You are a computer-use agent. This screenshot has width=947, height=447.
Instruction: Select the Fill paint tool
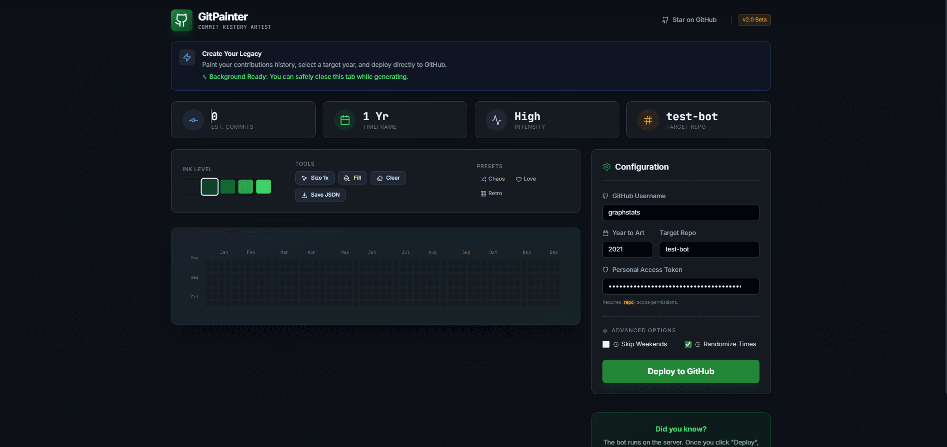tap(353, 178)
